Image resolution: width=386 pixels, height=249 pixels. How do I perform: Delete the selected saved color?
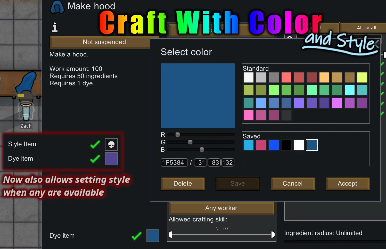[183, 184]
